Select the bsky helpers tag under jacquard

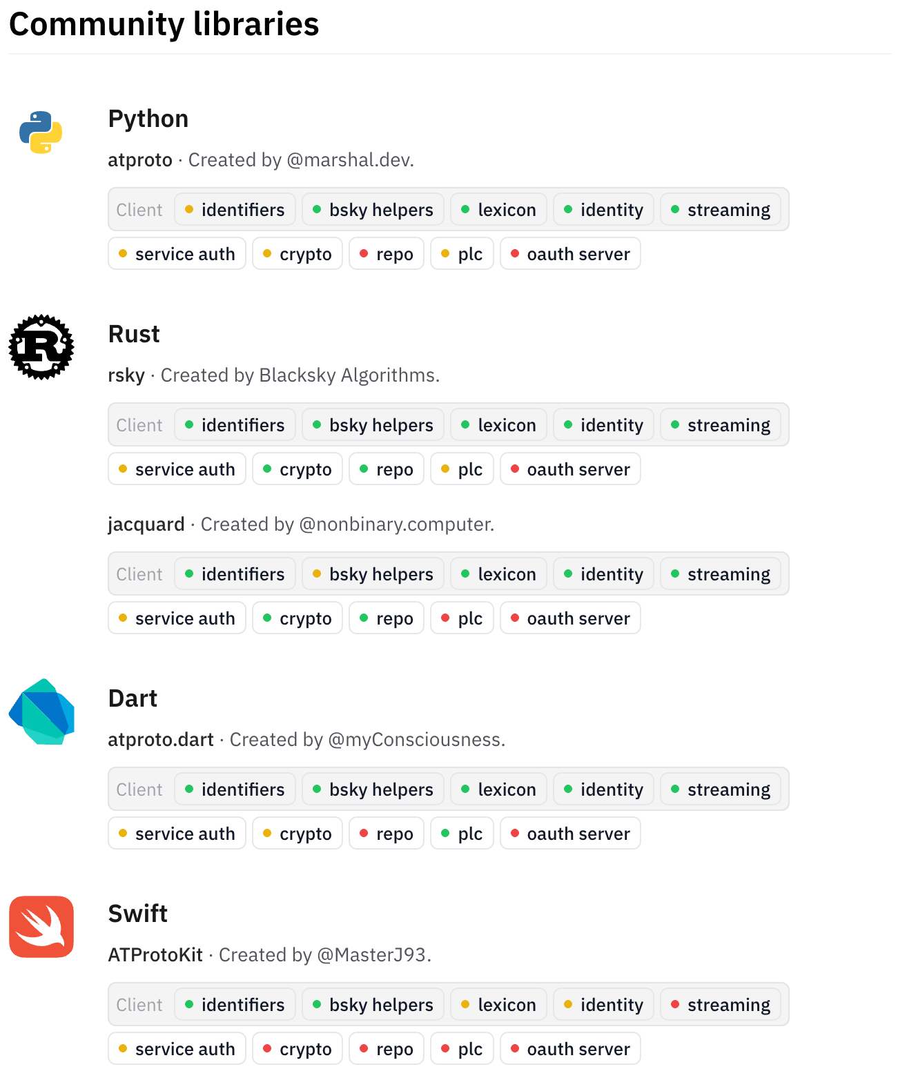pos(373,574)
